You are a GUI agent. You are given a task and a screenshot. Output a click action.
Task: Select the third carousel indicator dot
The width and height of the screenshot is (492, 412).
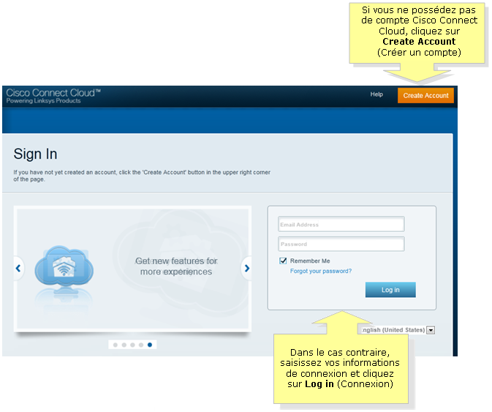pos(132,344)
